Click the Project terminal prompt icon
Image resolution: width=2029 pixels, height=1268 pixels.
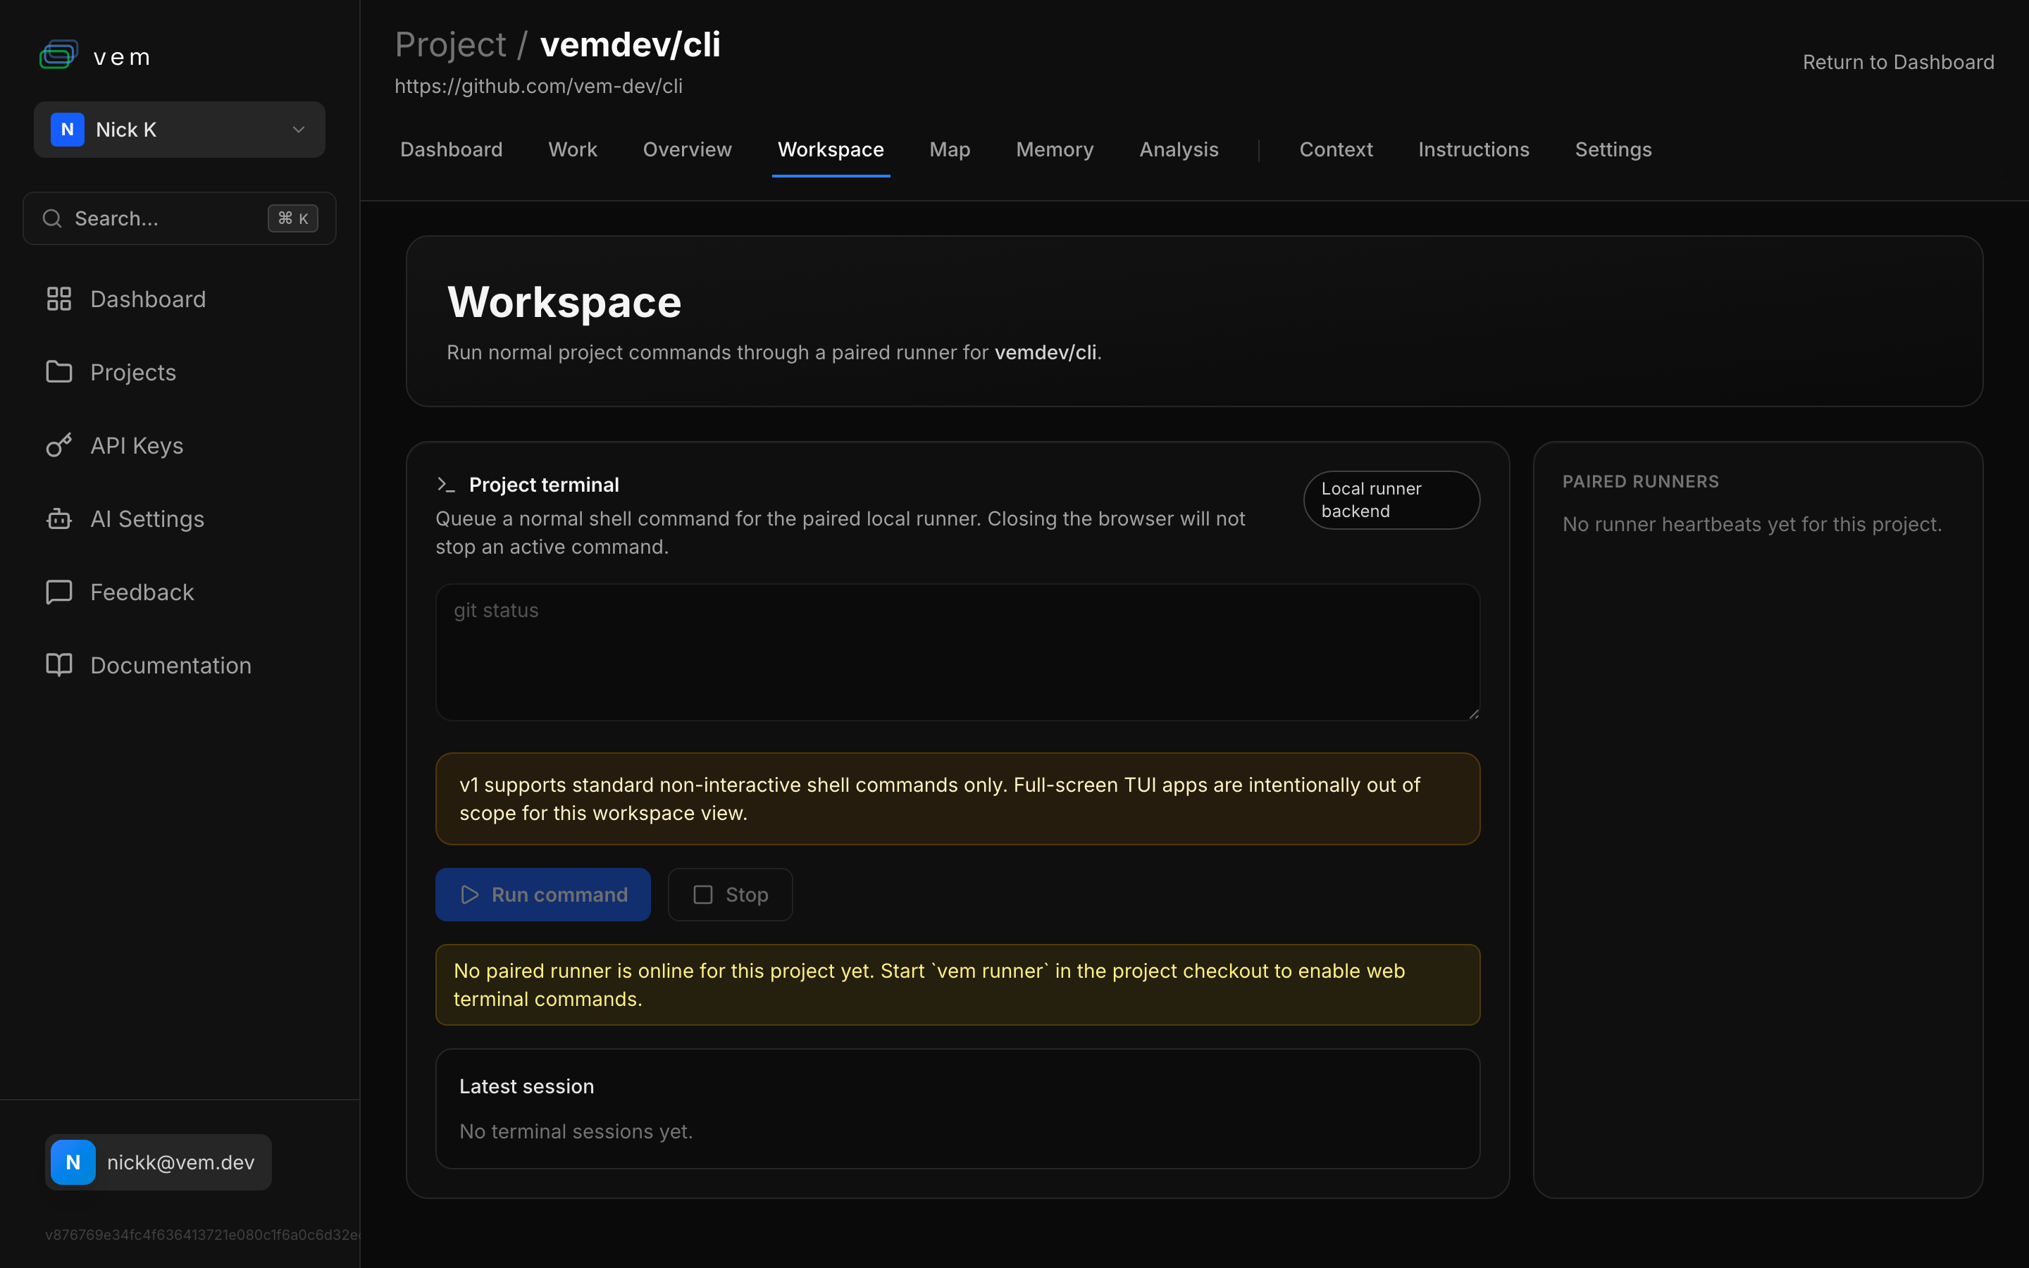[x=446, y=485]
